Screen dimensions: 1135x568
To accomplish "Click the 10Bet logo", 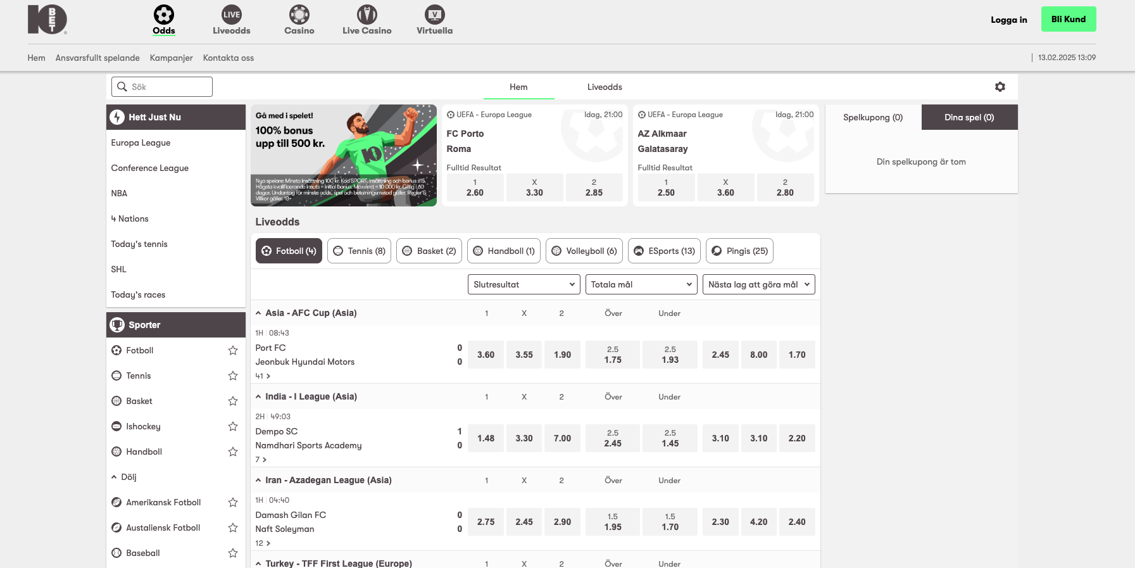I will point(47,19).
